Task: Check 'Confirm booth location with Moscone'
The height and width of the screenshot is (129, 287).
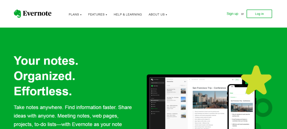Action: pos(193,125)
